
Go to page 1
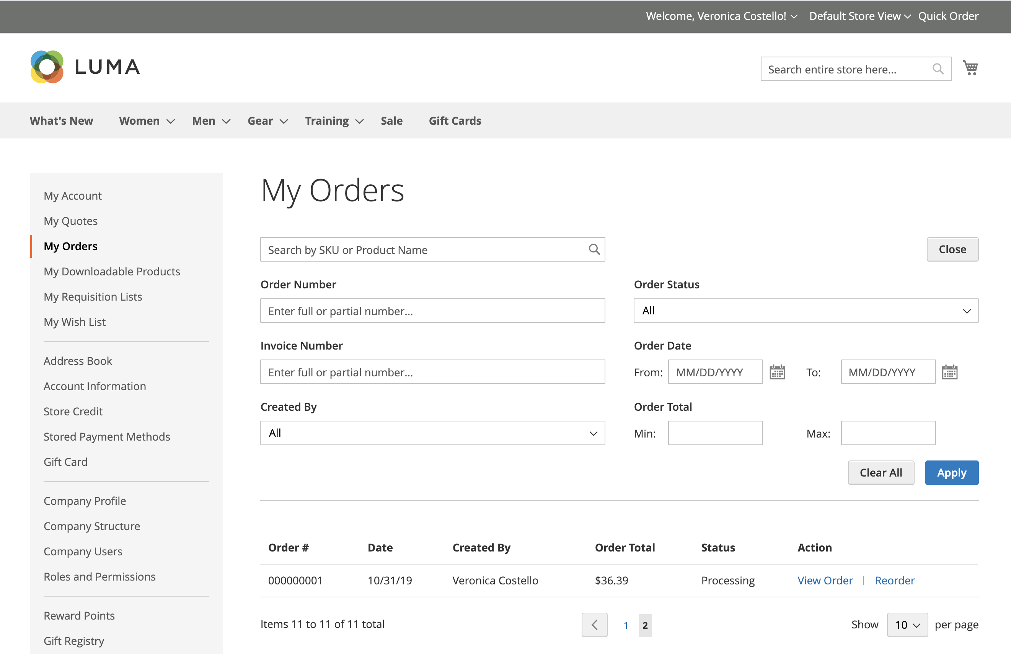click(626, 625)
